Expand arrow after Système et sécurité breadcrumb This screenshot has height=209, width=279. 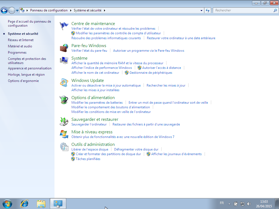[x=104, y=10]
